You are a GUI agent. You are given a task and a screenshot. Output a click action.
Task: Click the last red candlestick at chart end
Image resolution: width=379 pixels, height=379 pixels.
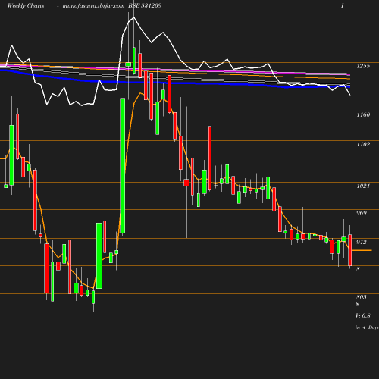tap(350, 250)
